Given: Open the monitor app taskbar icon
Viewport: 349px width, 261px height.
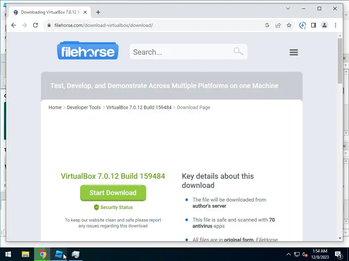Looking at the screenshot, I should click(x=76, y=254).
